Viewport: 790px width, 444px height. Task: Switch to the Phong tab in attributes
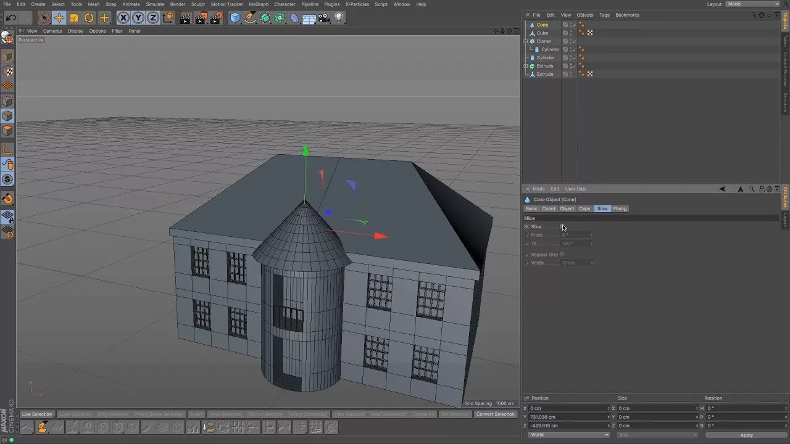click(x=619, y=208)
